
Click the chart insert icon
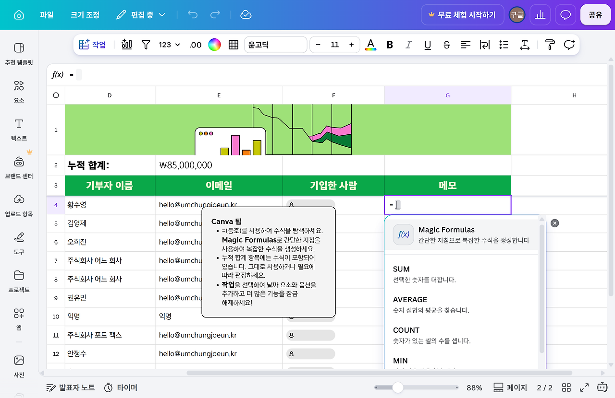point(127,45)
